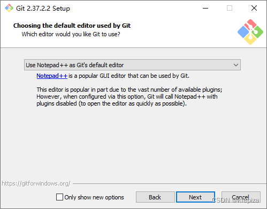Click the Git icon in title bar
This screenshot has width=267, height=209.
pos(9,8)
